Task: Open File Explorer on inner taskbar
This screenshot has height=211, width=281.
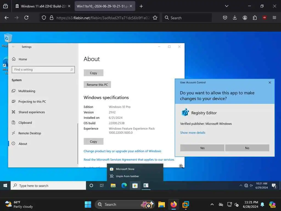Action: click(113, 185)
